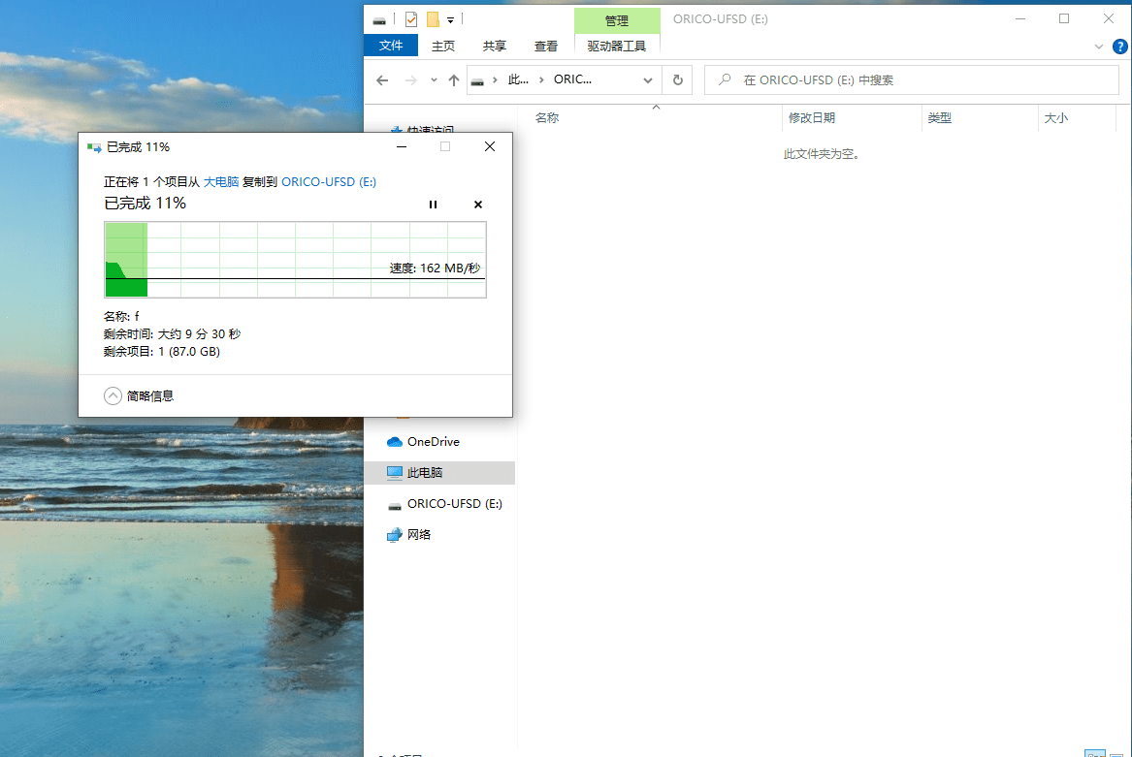Switch to the 查看 ribbon tab
This screenshot has width=1132, height=757.
pos(546,46)
